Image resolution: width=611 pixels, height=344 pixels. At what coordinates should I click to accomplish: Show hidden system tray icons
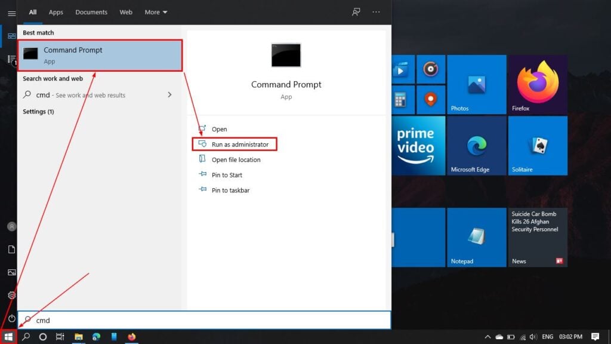click(x=487, y=337)
